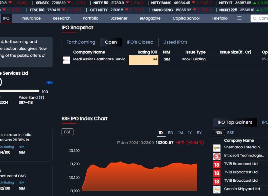
Task: Select the 1D chart range
Action: point(161,133)
